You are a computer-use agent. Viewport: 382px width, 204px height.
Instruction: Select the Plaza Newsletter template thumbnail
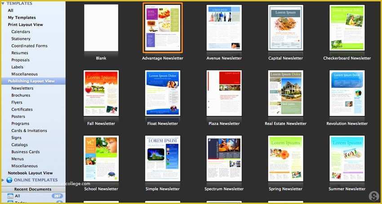pos(224,93)
